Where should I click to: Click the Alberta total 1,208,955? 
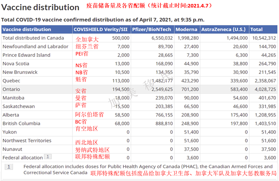click(265, 115)
